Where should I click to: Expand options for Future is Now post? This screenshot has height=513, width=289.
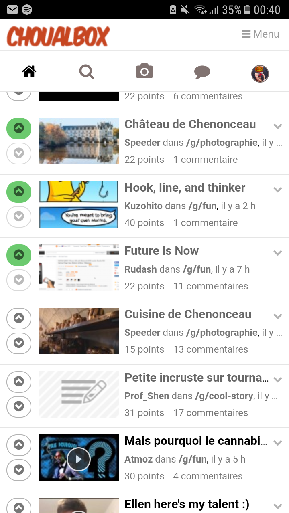pyautogui.click(x=277, y=253)
